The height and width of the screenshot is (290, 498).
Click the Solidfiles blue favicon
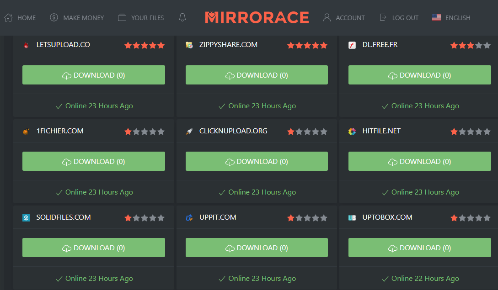(26, 218)
